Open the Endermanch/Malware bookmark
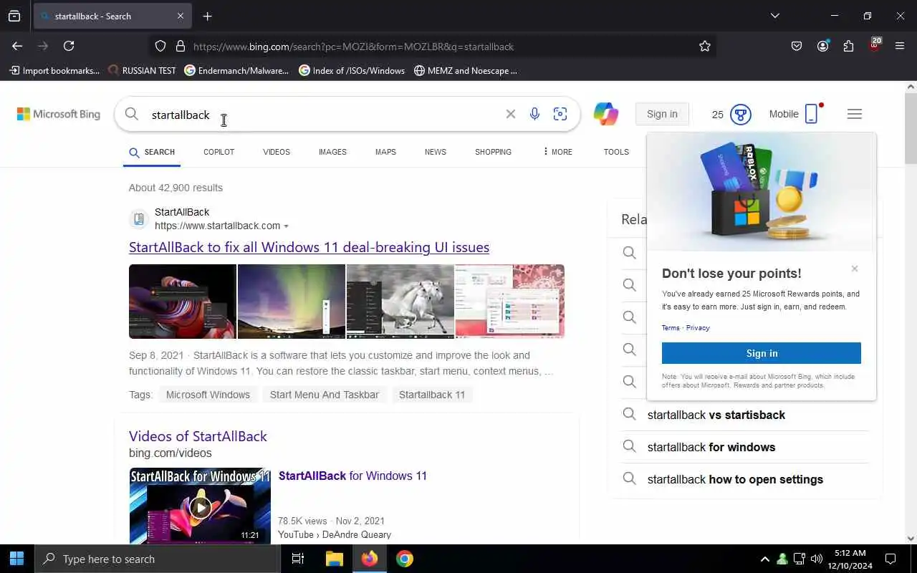 pos(236,70)
